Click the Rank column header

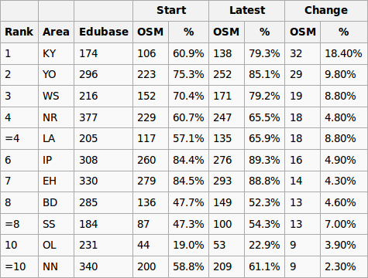(19, 32)
